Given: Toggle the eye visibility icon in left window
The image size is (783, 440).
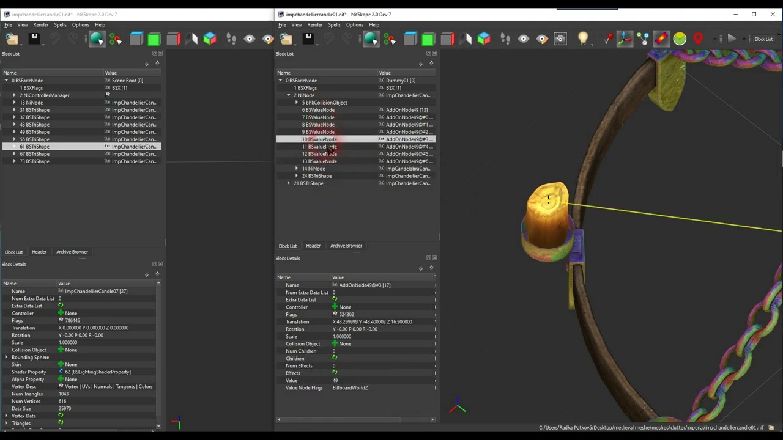Looking at the screenshot, I should pos(250,39).
